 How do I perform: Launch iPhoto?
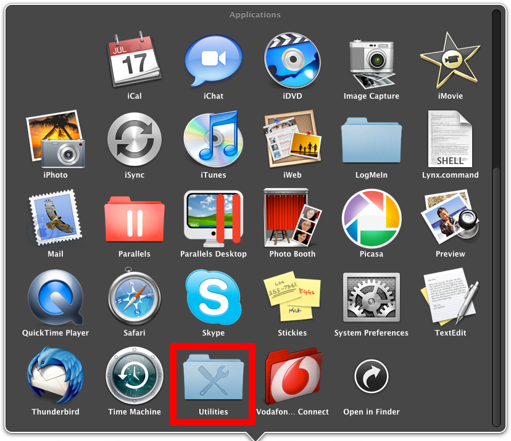pos(55,139)
